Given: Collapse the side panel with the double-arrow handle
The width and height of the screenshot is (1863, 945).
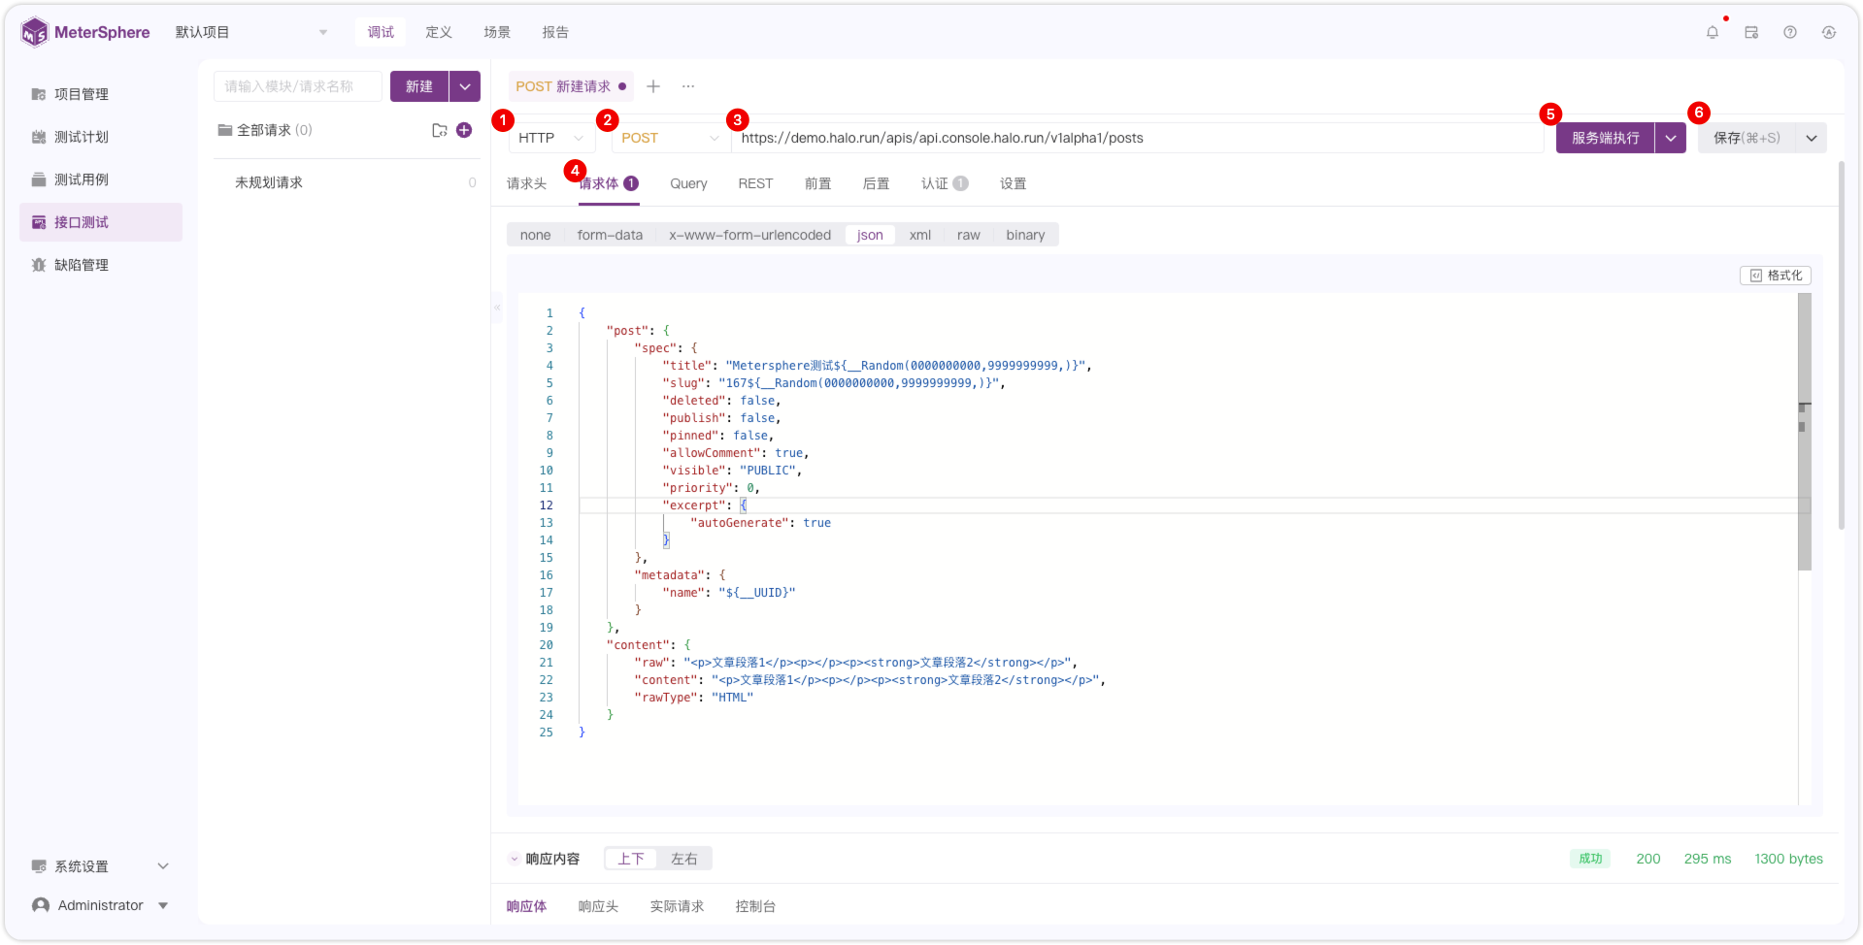Looking at the screenshot, I should 497,308.
